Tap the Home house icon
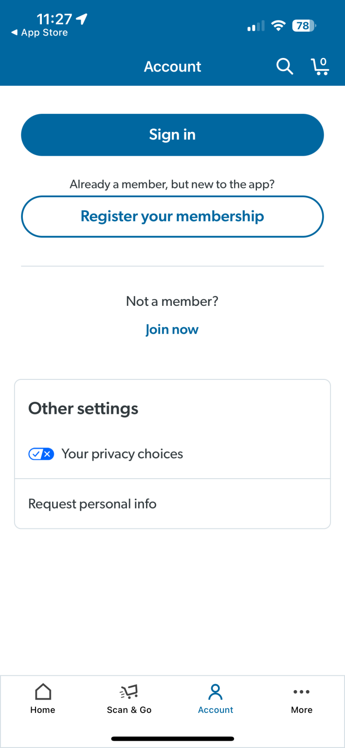The height and width of the screenshot is (748, 345). click(x=43, y=692)
